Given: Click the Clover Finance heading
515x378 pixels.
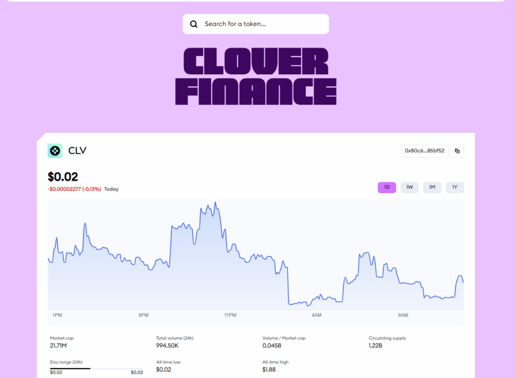Looking at the screenshot, I should pos(255,76).
